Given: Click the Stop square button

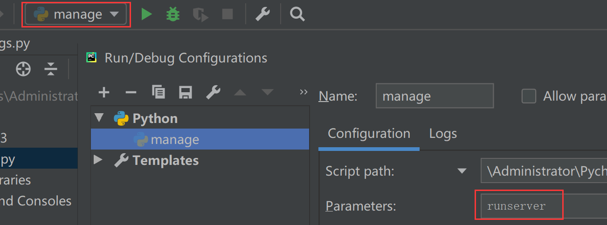Looking at the screenshot, I should 227,14.
